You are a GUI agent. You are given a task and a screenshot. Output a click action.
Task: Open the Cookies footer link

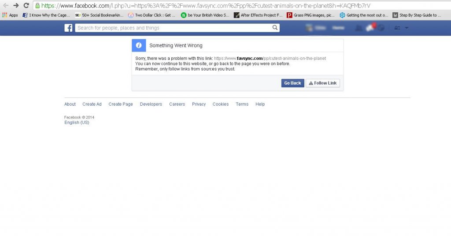(x=221, y=104)
